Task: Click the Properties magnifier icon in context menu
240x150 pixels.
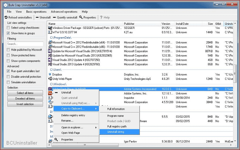Action: click(x=57, y=139)
